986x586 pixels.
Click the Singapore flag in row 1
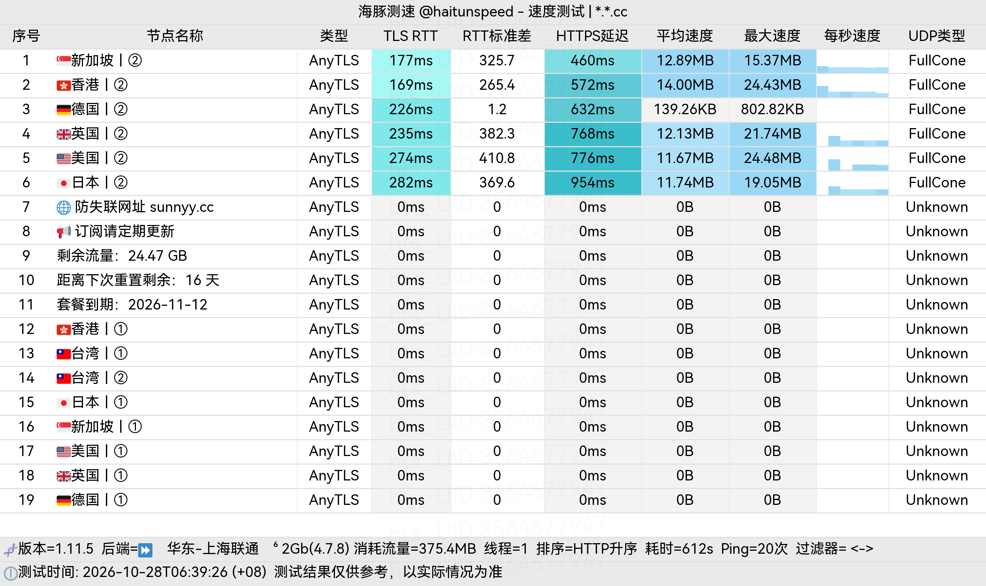(x=63, y=60)
